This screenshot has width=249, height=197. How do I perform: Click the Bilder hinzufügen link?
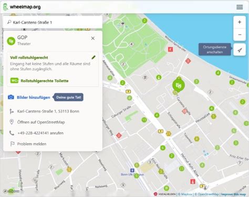(34, 97)
